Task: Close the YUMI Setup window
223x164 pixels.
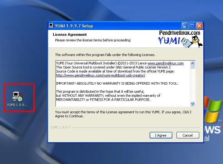Action: [199, 26]
